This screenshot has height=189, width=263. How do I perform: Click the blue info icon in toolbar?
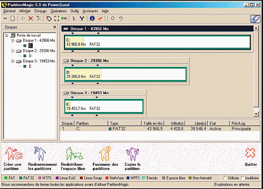[92, 18]
